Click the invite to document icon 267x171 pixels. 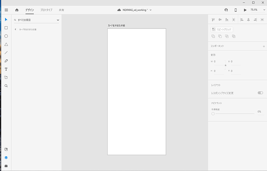pyautogui.click(x=226, y=10)
